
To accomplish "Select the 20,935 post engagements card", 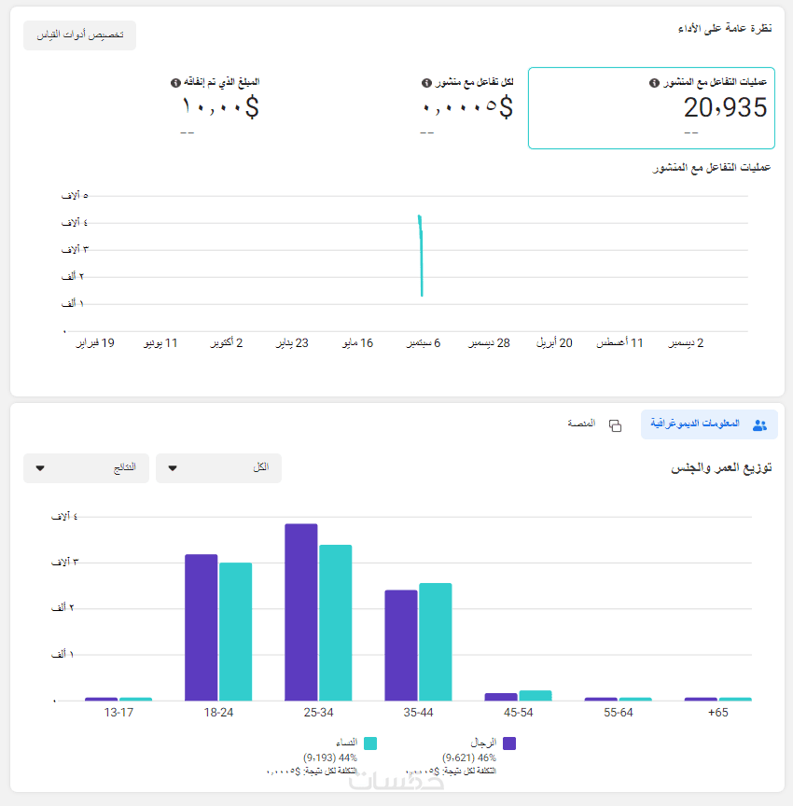I will click(651, 108).
